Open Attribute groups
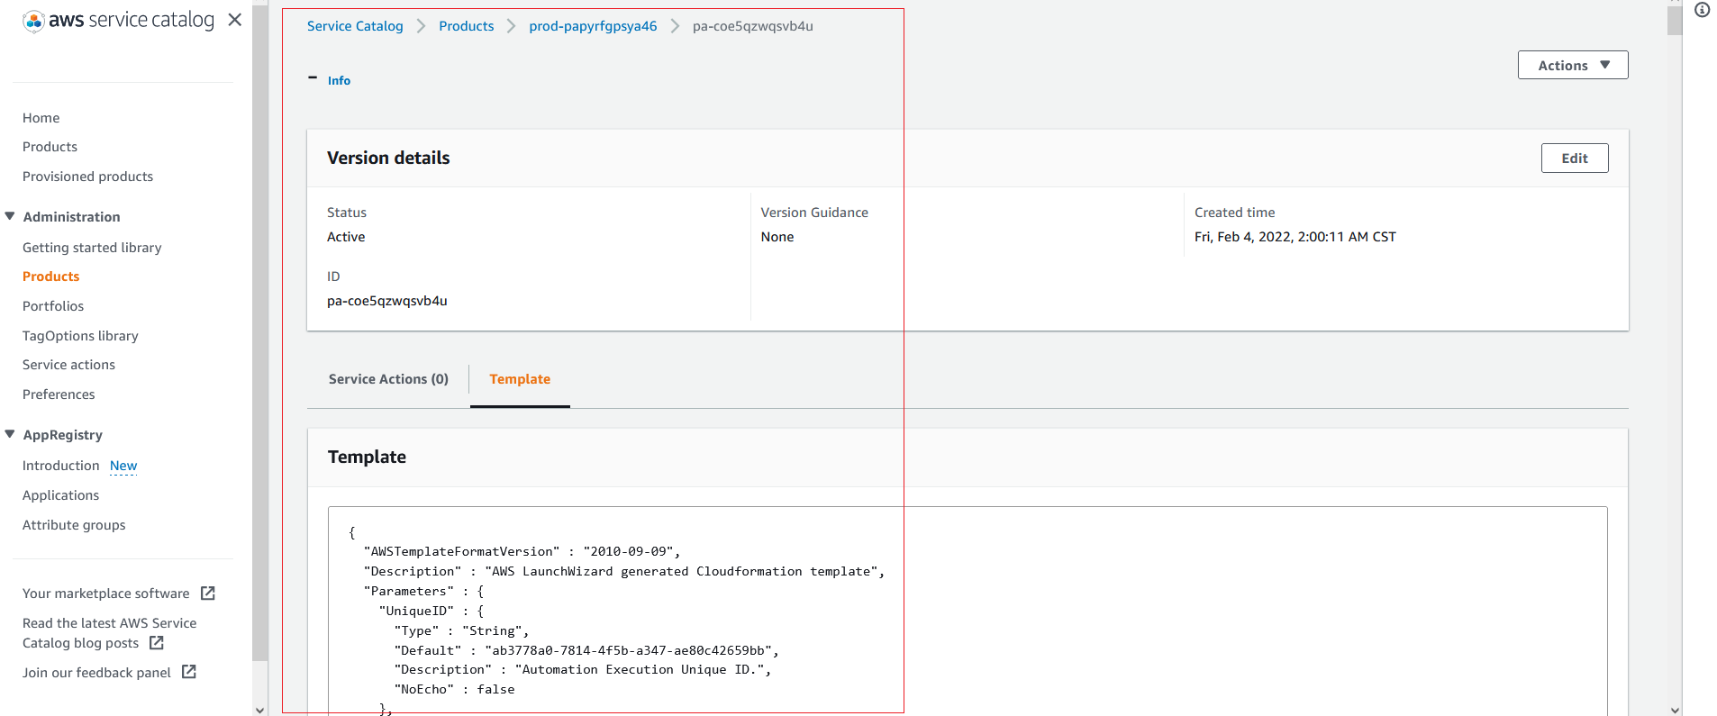 (x=74, y=525)
